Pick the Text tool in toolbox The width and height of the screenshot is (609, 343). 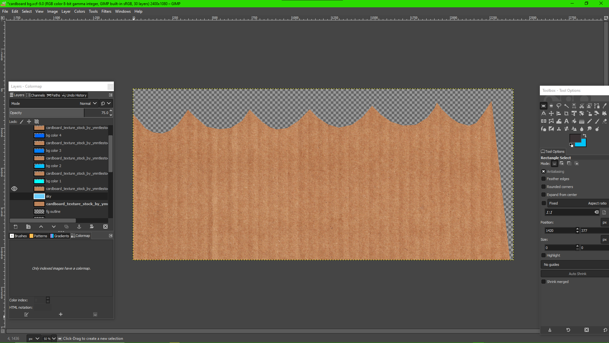click(566, 121)
